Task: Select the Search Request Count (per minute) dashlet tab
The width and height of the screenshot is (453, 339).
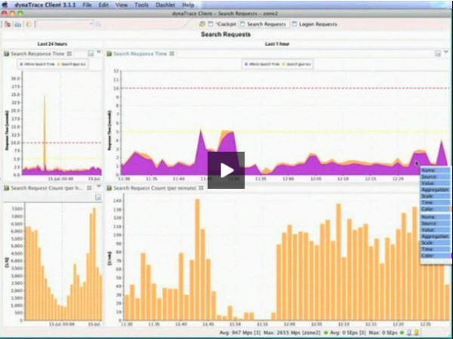Action: (x=155, y=188)
